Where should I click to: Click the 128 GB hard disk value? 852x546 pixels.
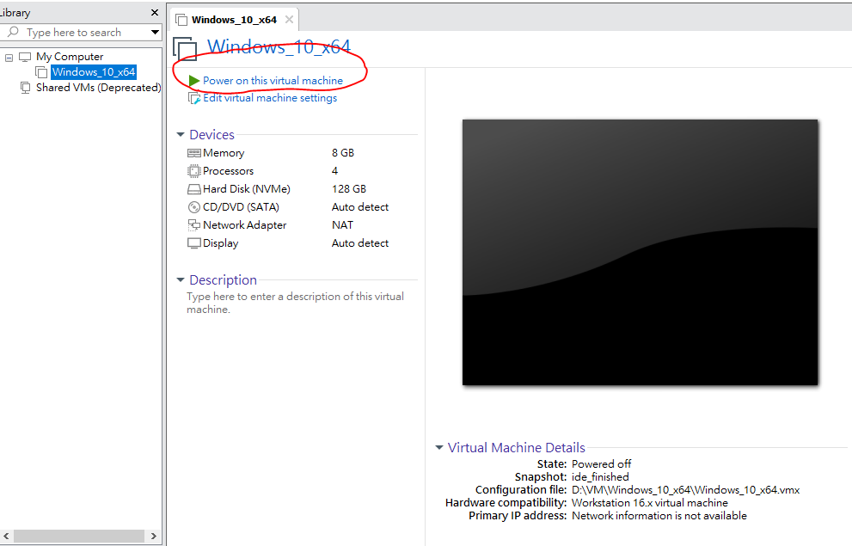click(x=349, y=189)
